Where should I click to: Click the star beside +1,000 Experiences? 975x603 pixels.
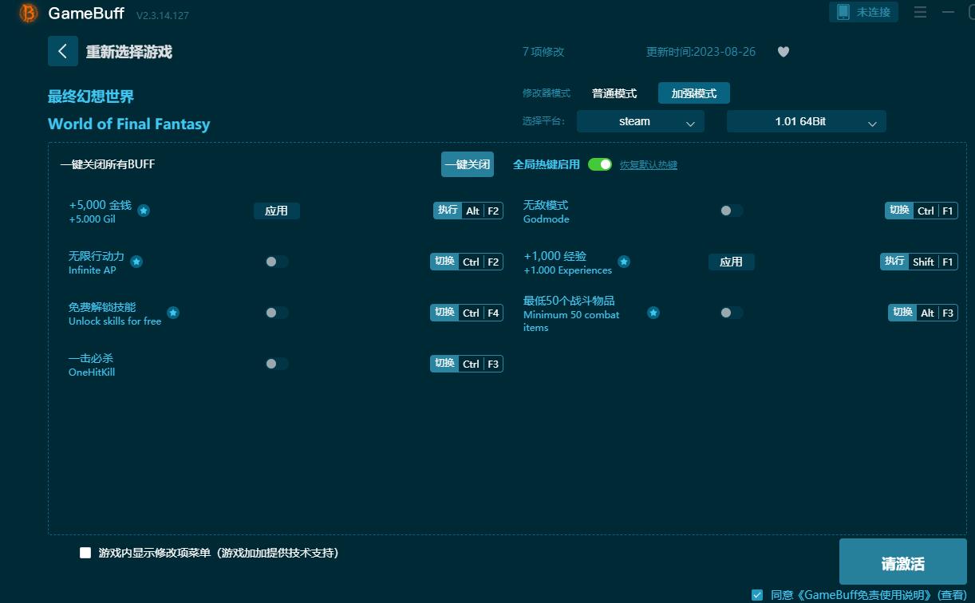pos(624,261)
